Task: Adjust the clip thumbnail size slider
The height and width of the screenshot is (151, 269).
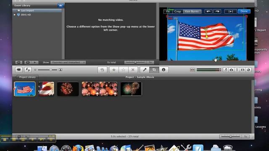Action: [48, 70]
